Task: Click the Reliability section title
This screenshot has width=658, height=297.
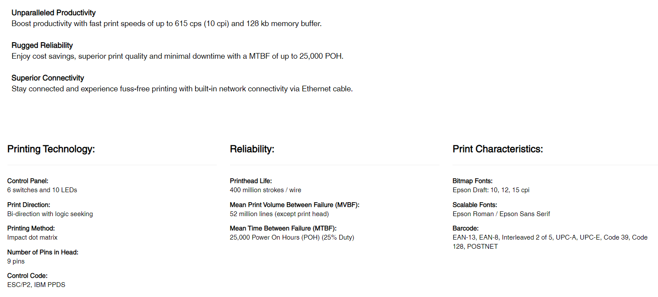Action: click(x=252, y=149)
